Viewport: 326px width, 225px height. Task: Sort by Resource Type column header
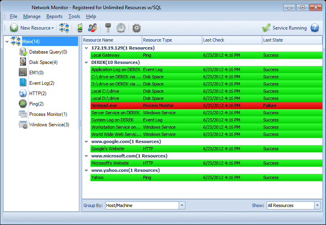pos(172,40)
